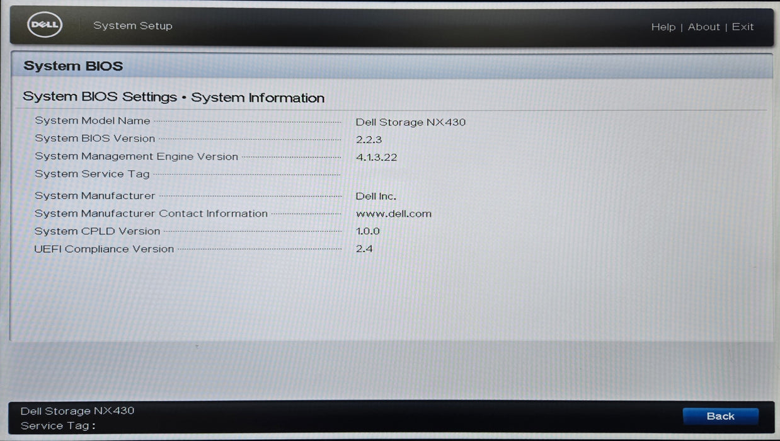Select System Management Engine Version label
The image size is (780, 441).
tap(136, 156)
